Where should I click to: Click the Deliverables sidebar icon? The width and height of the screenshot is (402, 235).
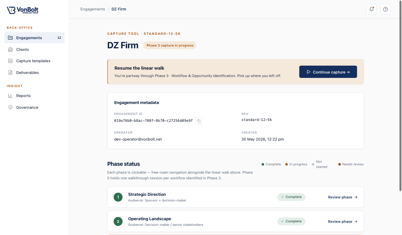(x=10, y=73)
